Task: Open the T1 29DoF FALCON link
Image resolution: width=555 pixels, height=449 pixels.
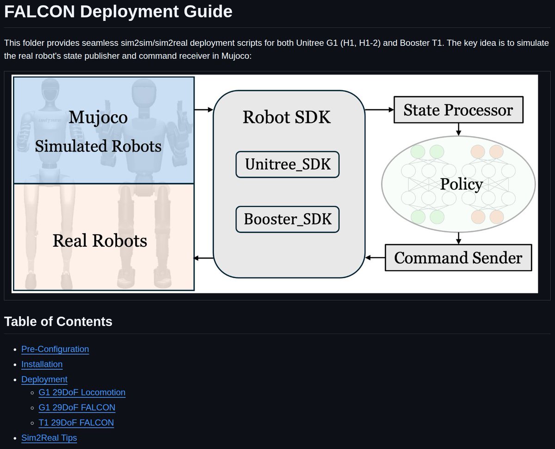Action: click(76, 423)
